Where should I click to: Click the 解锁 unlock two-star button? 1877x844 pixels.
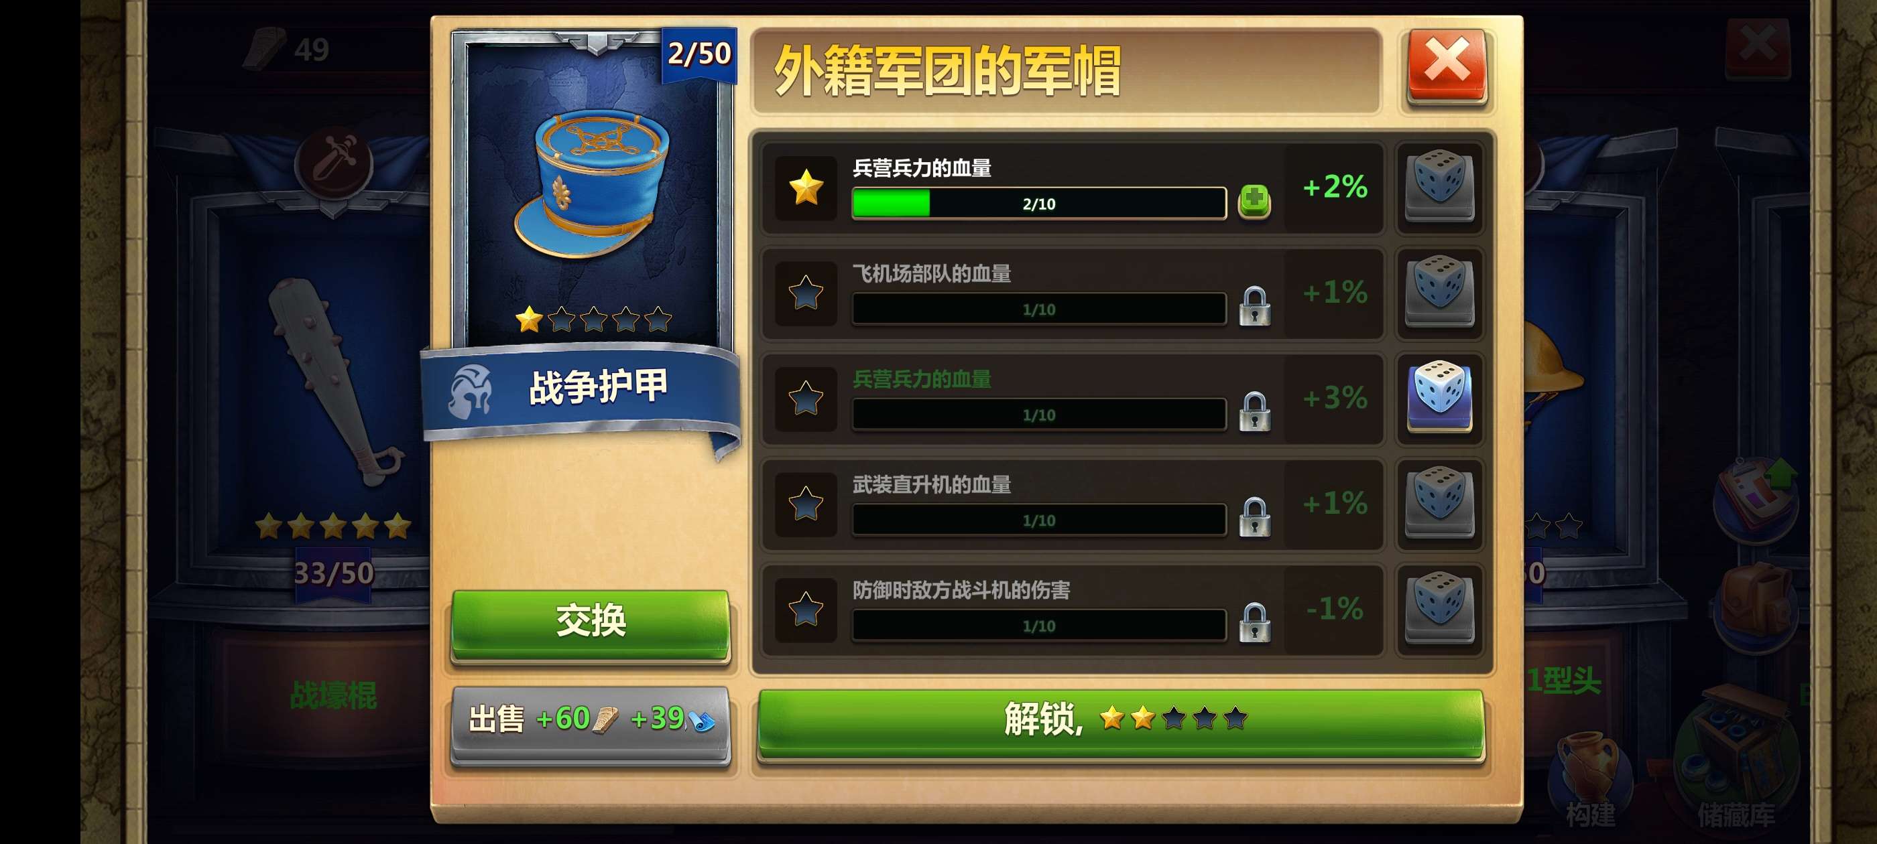1121,722
